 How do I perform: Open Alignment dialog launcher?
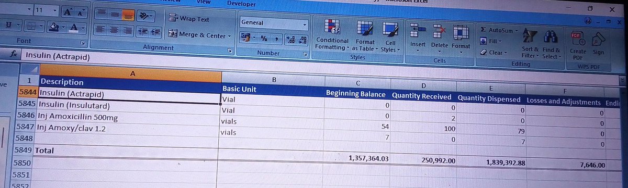230,51
